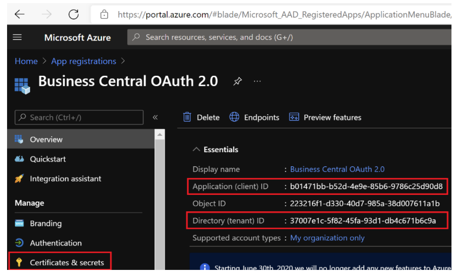Screen dimensions: 455x273
Task: Select Branding under Manage
Action: (x=45, y=224)
